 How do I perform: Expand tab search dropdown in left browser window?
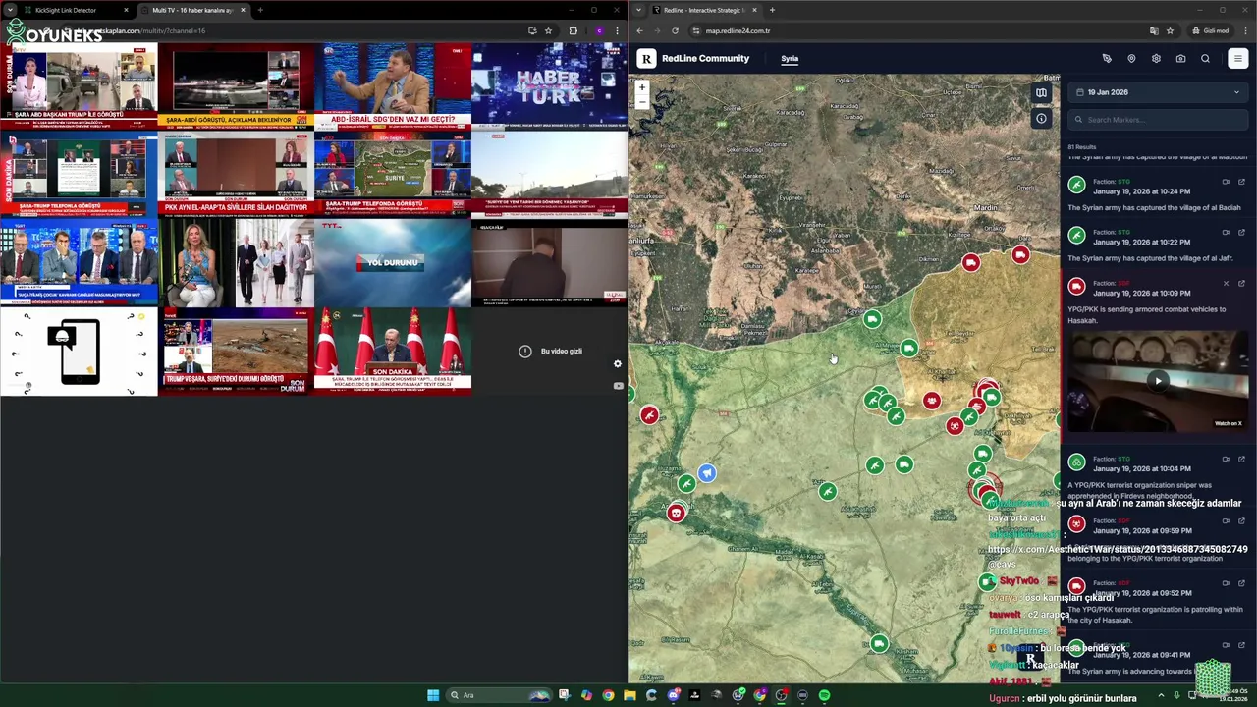click(9, 10)
